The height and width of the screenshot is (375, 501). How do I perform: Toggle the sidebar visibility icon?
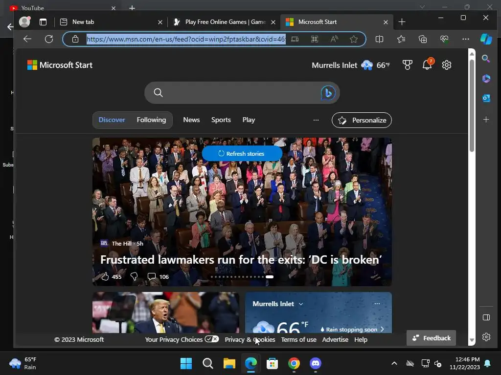pos(486,317)
